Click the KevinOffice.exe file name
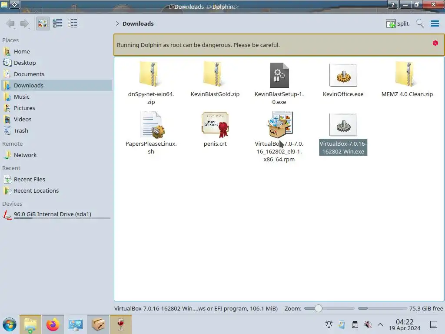The width and height of the screenshot is (445, 334). (343, 94)
